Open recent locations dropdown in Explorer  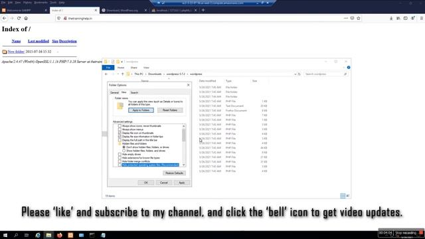click(x=118, y=74)
